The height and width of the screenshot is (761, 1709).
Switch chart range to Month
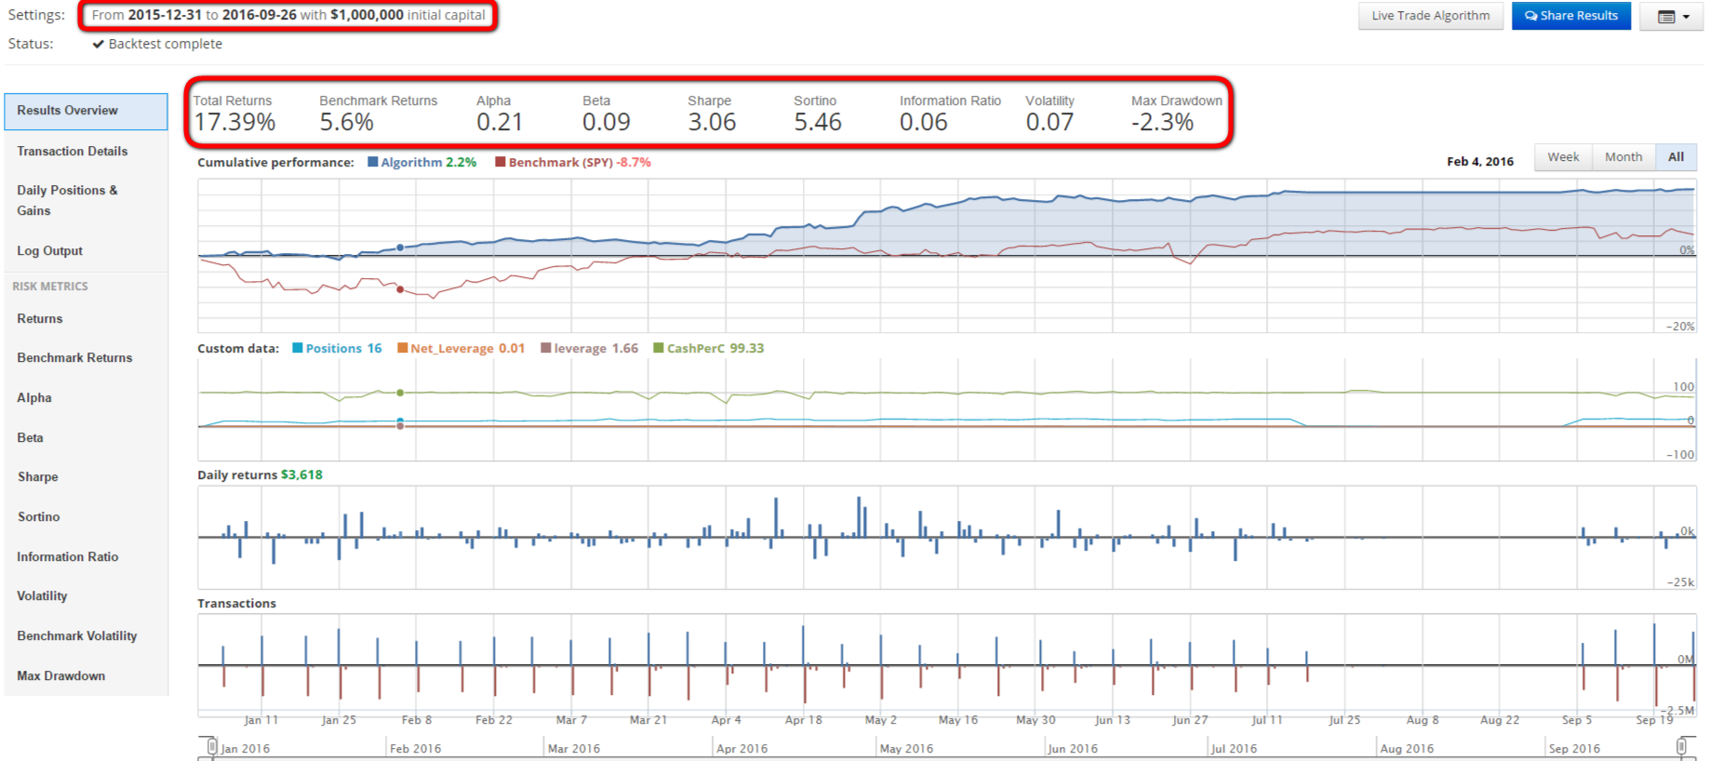[1623, 157]
